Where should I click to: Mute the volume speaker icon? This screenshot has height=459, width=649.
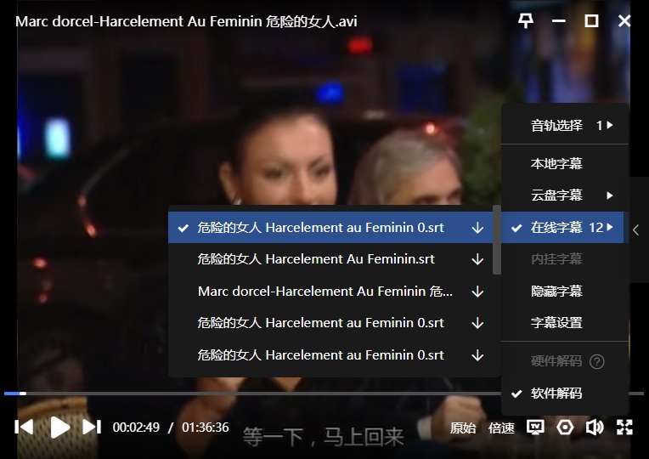595,428
